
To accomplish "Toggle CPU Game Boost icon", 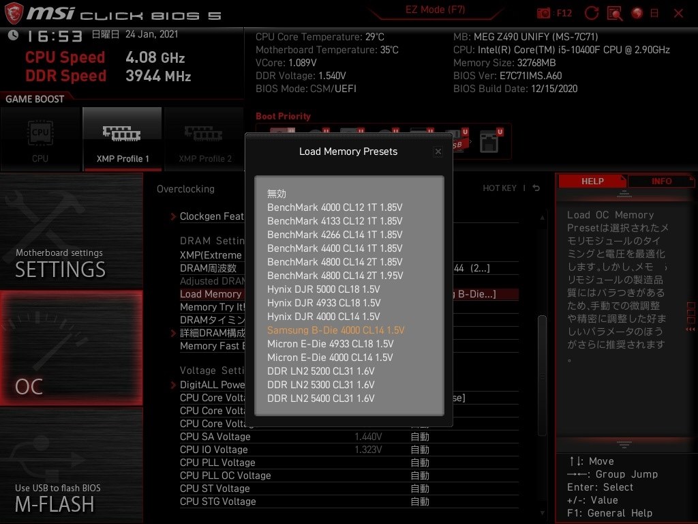I will (40, 139).
